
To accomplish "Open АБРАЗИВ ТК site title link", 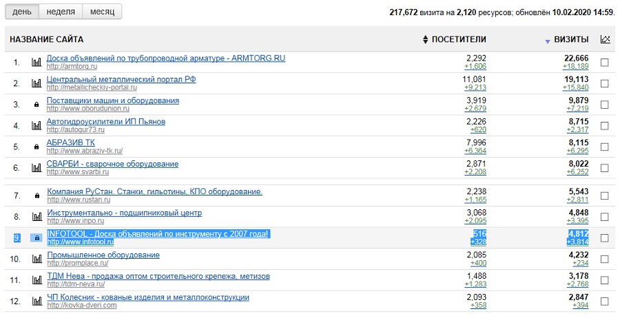I will pos(71,142).
